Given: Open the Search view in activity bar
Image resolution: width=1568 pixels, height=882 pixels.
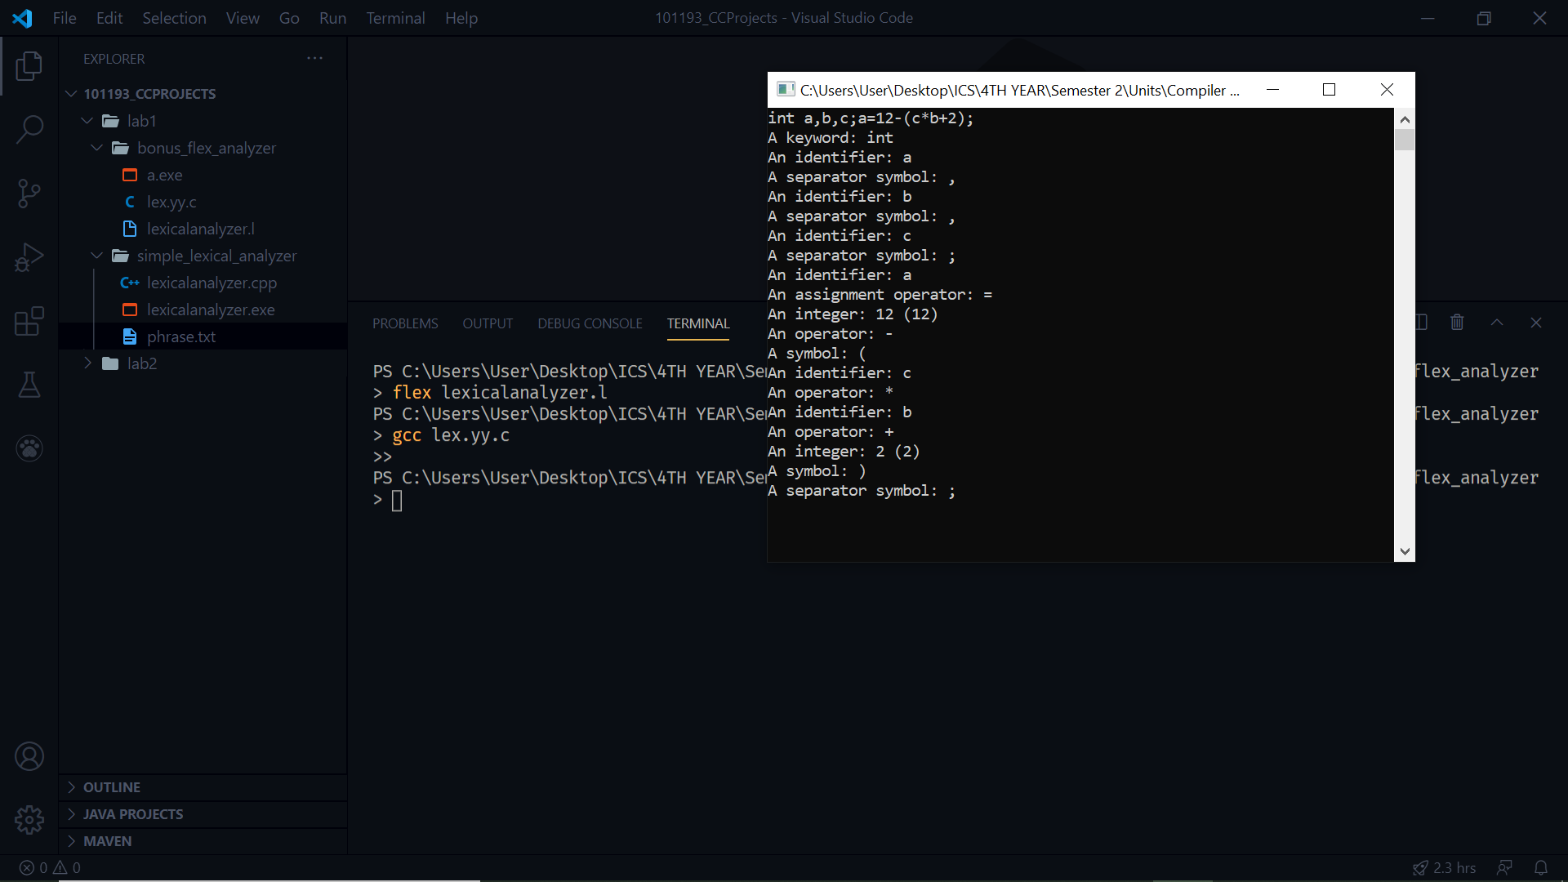Looking at the screenshot, I should tap(29, 129).
